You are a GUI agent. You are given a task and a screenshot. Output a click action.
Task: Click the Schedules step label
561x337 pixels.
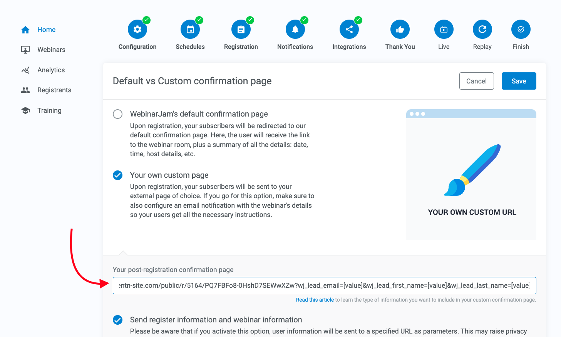click(190, 47)
